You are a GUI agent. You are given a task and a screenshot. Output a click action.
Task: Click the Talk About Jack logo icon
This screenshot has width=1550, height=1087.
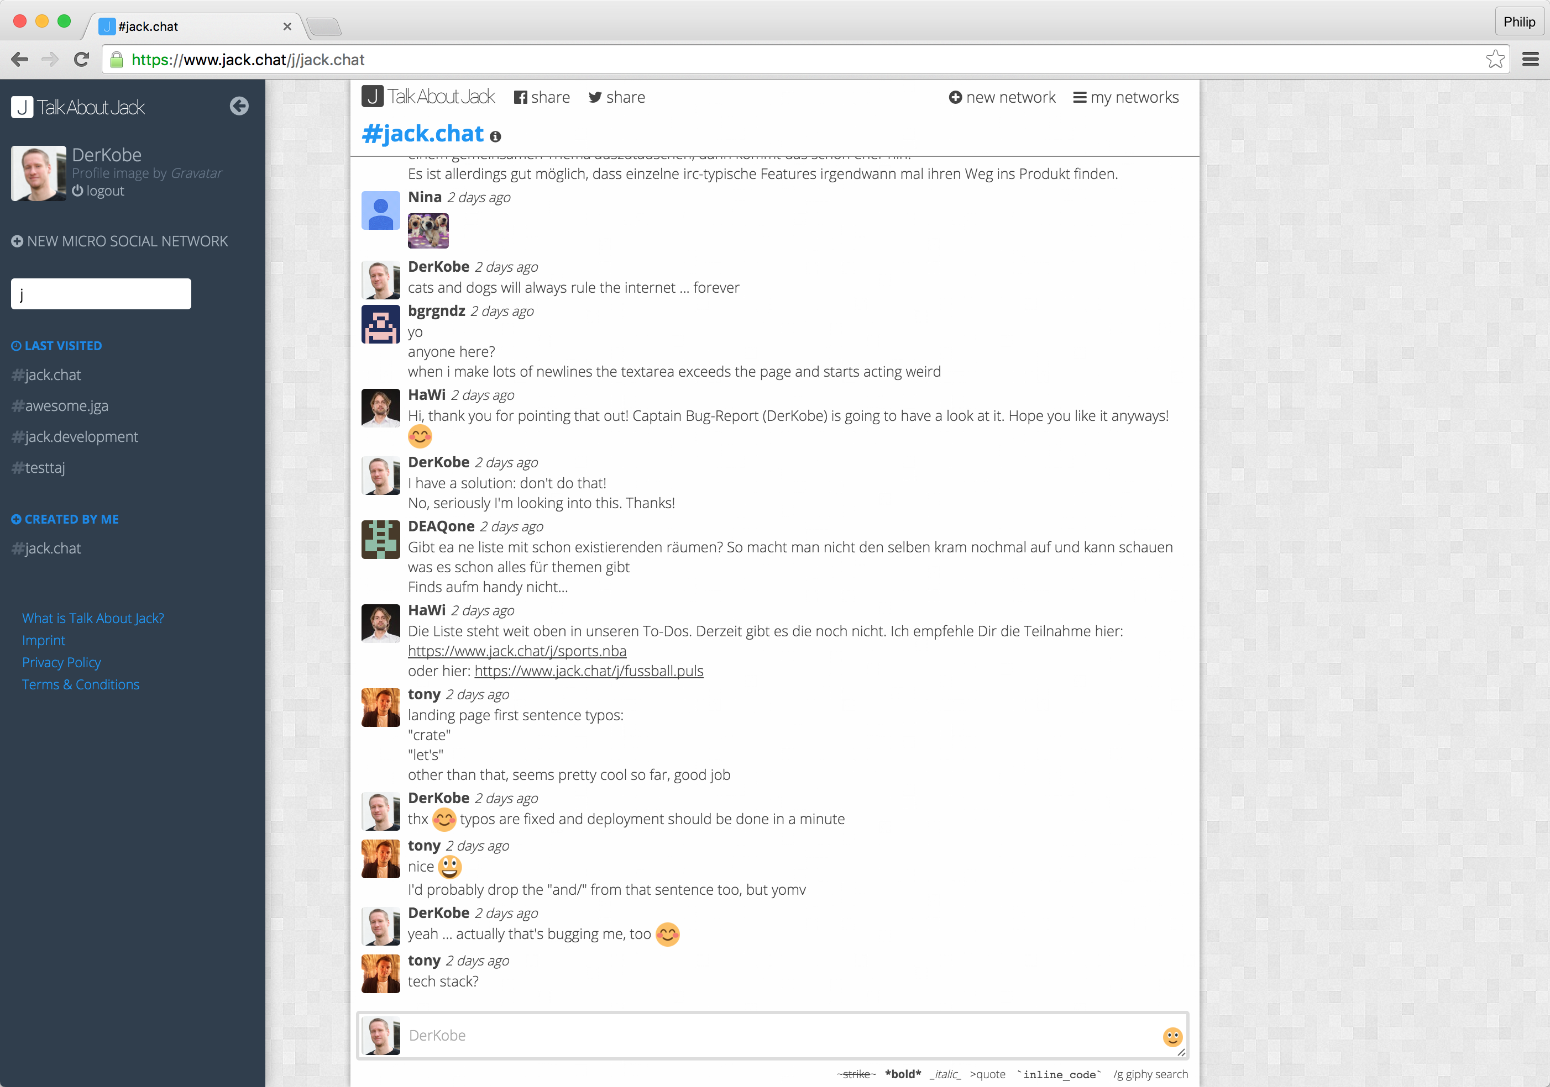coord(22,107)
